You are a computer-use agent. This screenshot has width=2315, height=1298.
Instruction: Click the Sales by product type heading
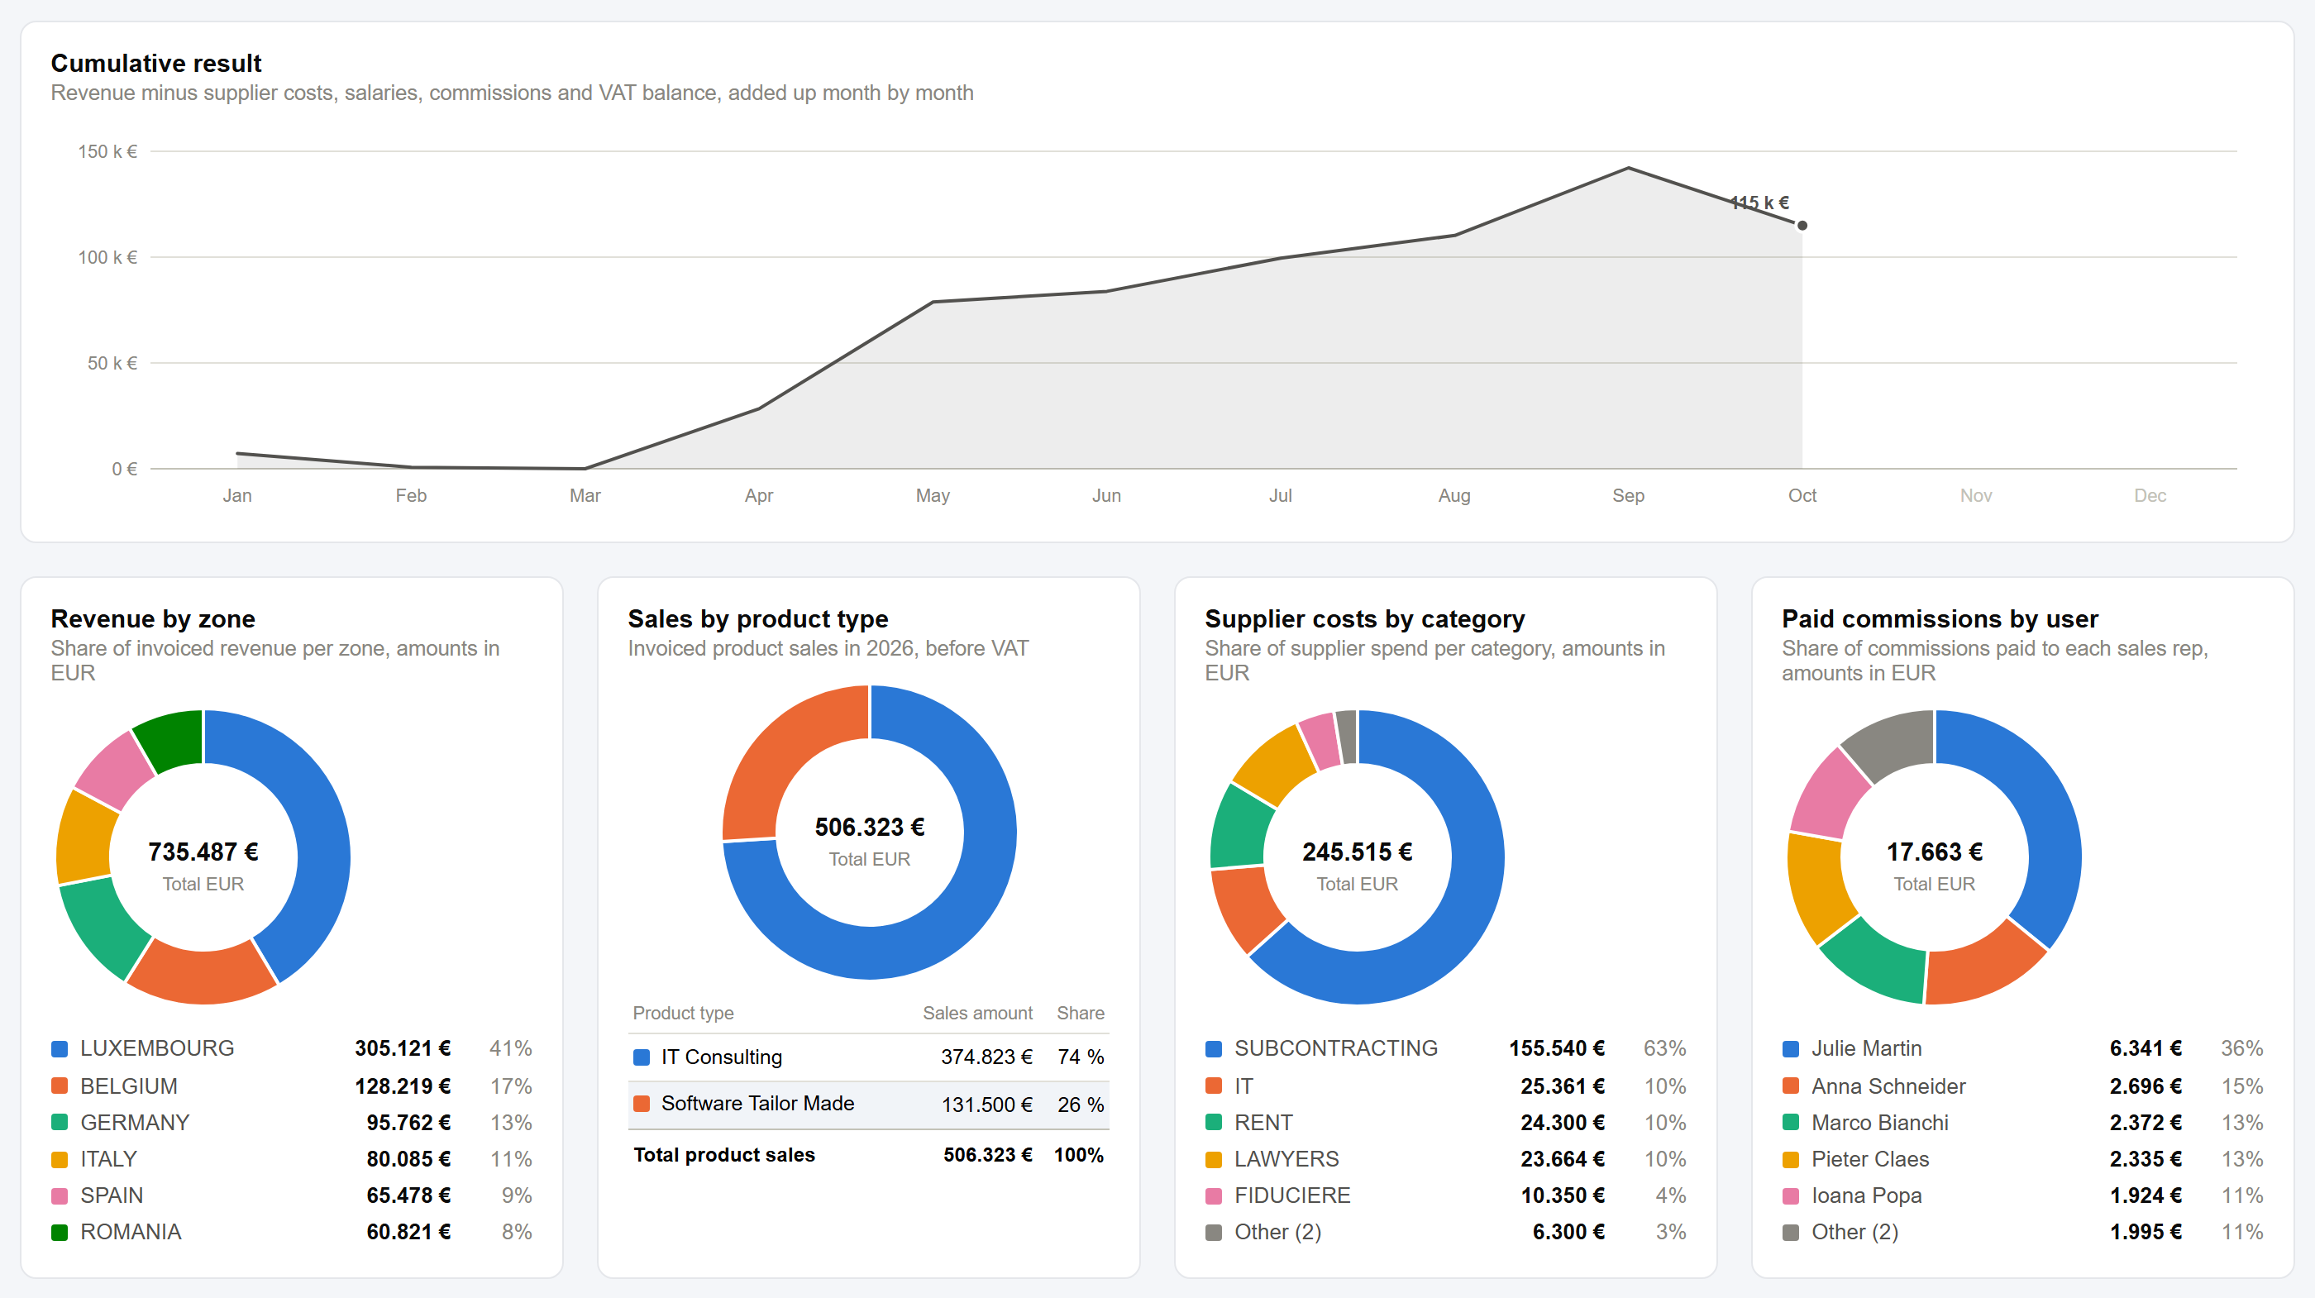(x=757, y=618)
